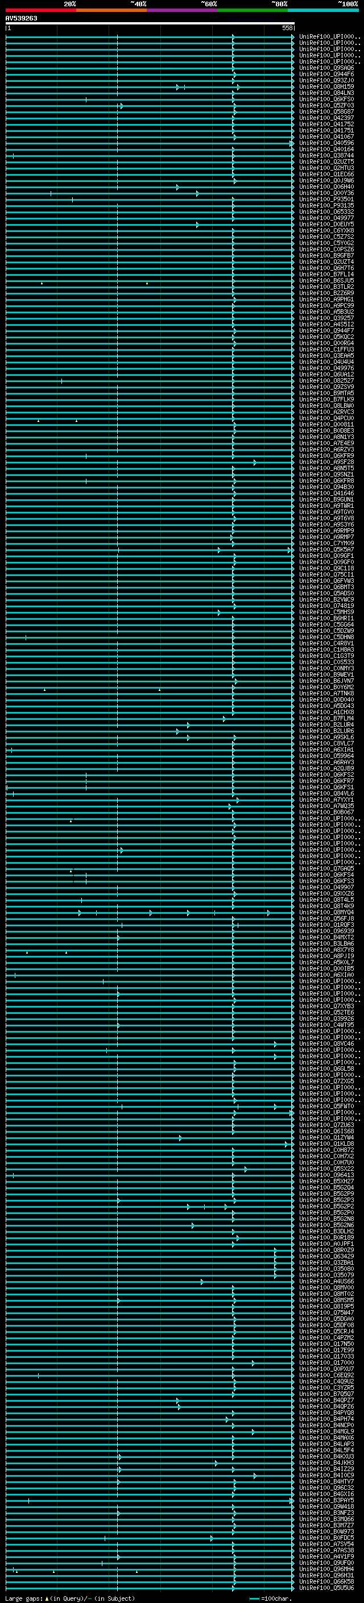Select label UniRef100_A9PHG1

coord(326,299)
